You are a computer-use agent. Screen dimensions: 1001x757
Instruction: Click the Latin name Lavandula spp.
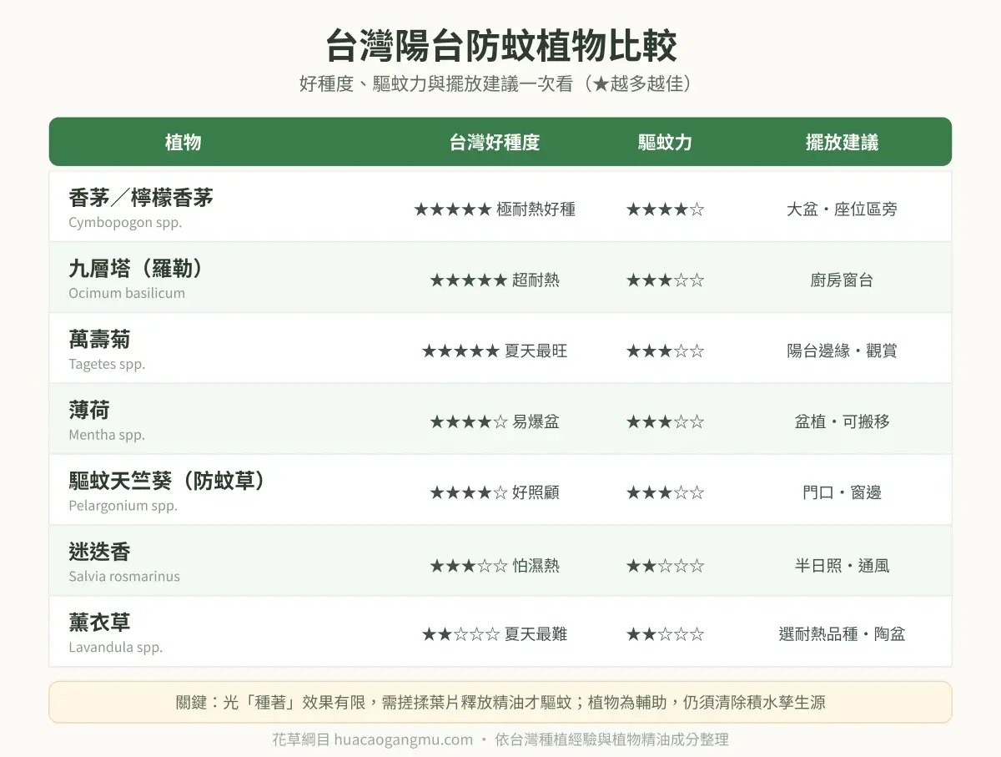click(116, 648)
